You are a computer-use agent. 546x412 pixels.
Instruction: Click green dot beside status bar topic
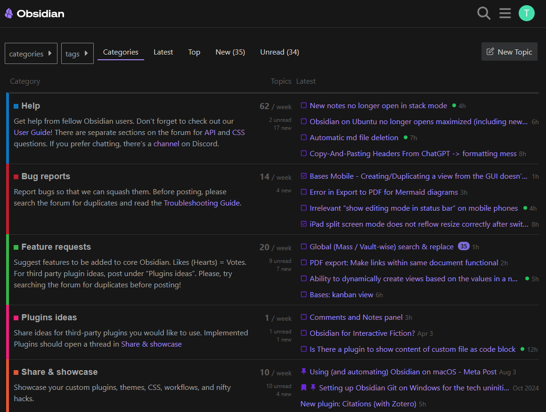(x=525, y=208)
